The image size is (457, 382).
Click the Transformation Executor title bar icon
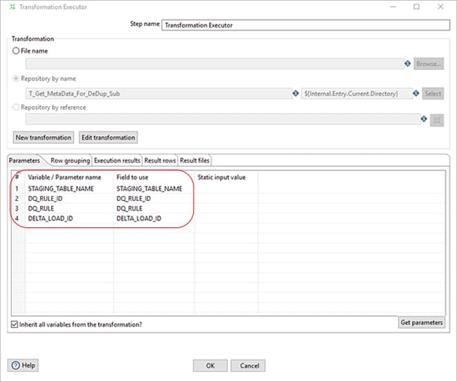(13, 7)
